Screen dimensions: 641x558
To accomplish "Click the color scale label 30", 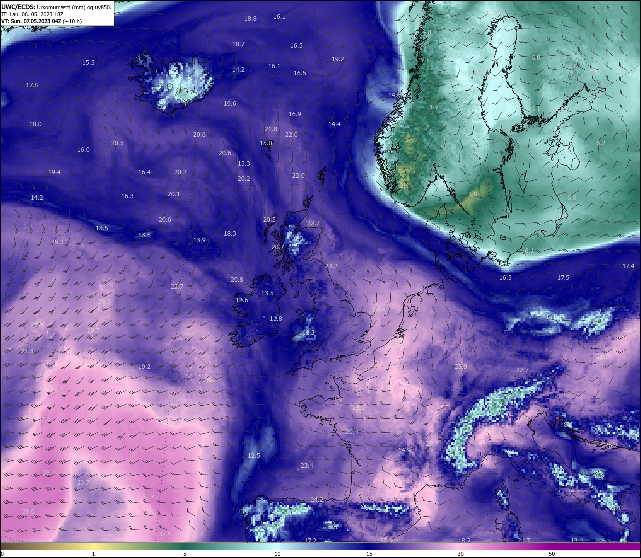I will click(x=460, y=554).
